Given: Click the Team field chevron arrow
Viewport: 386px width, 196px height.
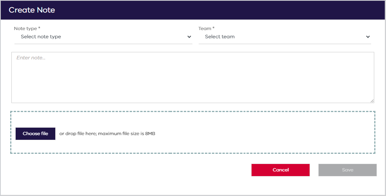Looking at the screenshot, I should [368, 37].
